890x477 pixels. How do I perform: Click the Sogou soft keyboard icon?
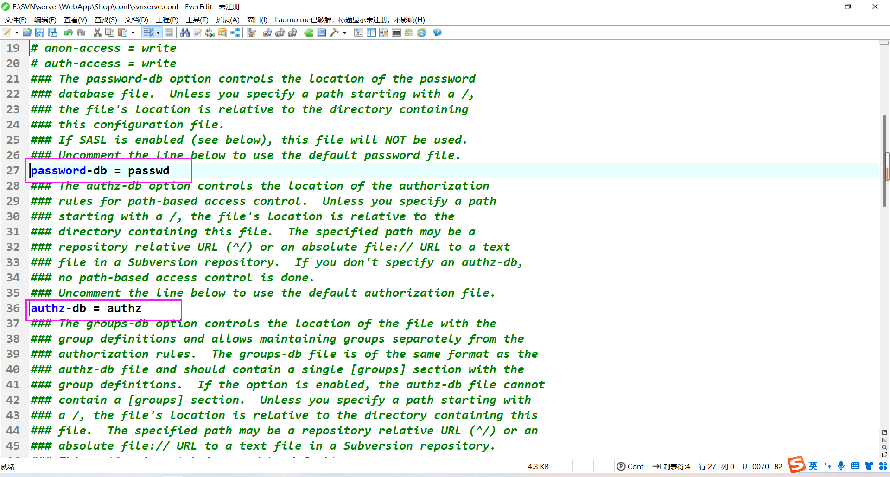855,466
